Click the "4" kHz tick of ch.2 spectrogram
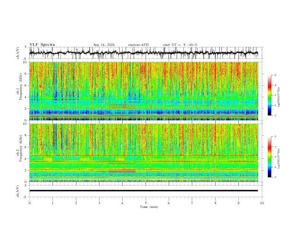 point(26,159)
